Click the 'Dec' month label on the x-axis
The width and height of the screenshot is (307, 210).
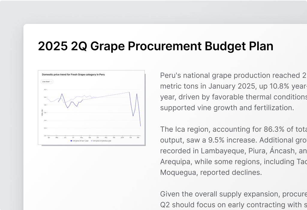coord(114,138)
